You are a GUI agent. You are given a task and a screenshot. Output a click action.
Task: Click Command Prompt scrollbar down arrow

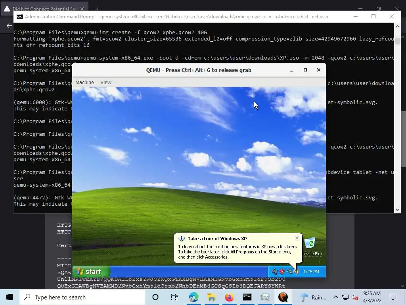[397, 210]
